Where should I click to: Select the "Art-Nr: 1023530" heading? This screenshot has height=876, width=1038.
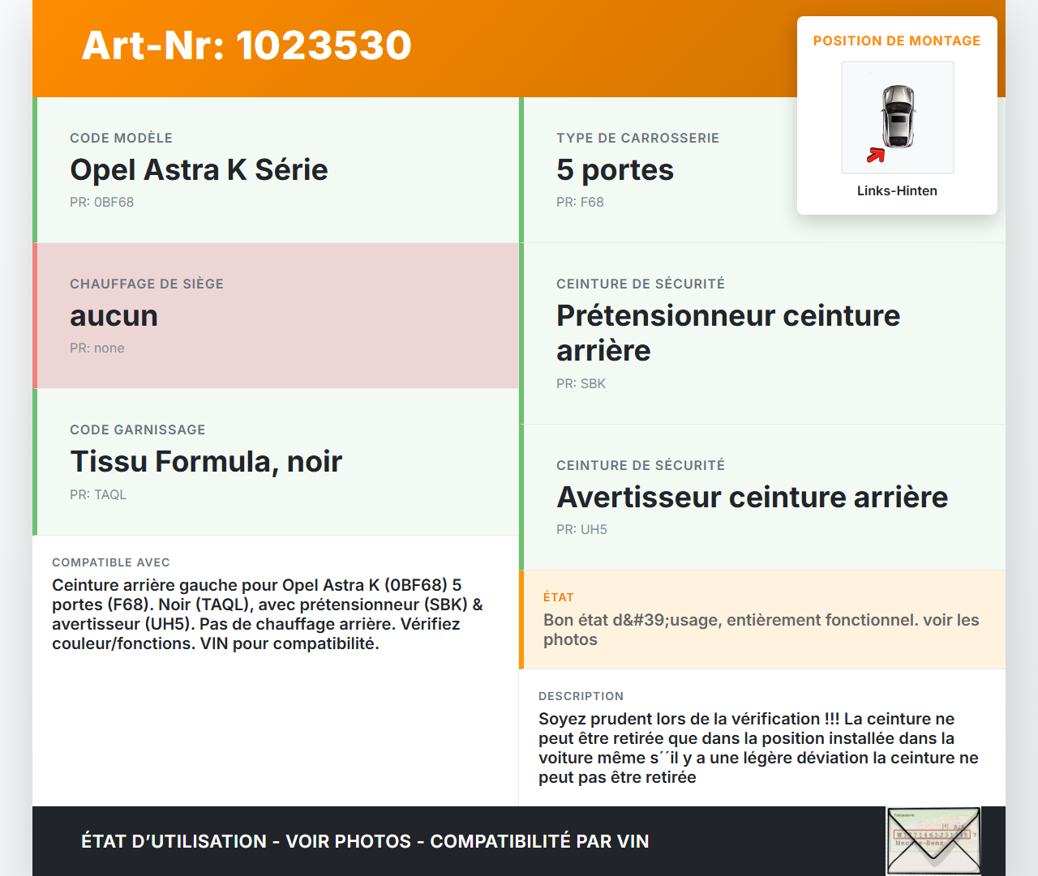[247, 45]
